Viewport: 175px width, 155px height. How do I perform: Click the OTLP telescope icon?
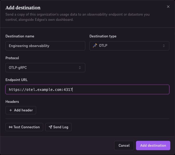pyautogui.click(x=95, y=45)
